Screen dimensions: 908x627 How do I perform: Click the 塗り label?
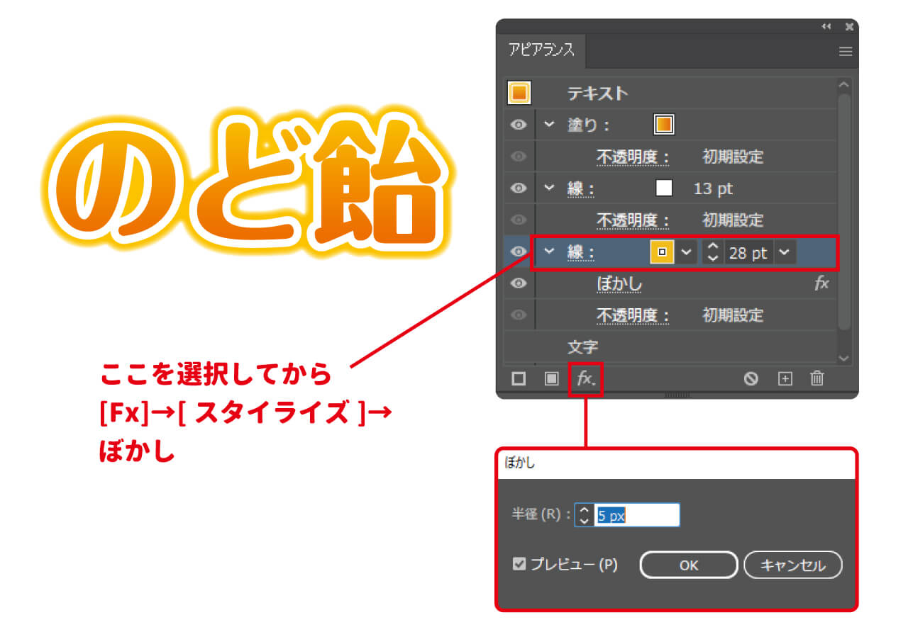point(588,125)
